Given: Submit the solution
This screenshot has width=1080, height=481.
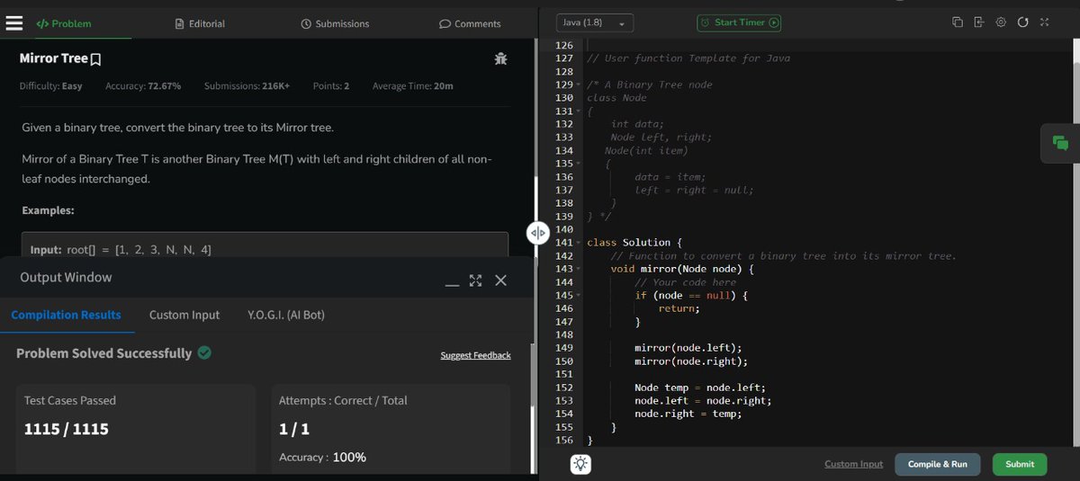Looking at the screenshot, I should coord(1020,464).
